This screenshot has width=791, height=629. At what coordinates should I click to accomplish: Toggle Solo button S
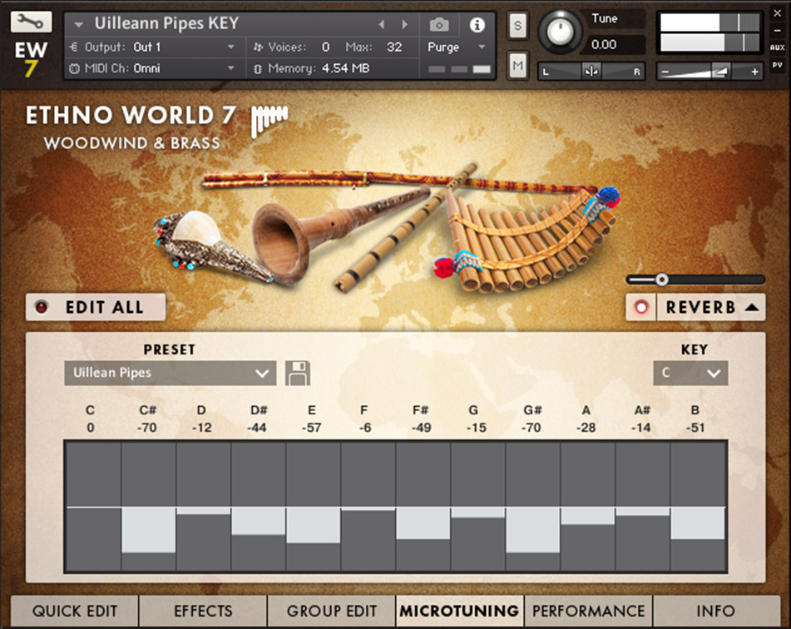[517, 25]
